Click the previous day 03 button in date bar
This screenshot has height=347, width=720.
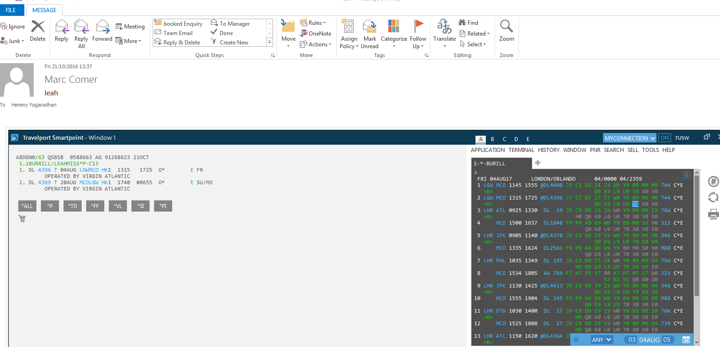[x=632, y=340]
